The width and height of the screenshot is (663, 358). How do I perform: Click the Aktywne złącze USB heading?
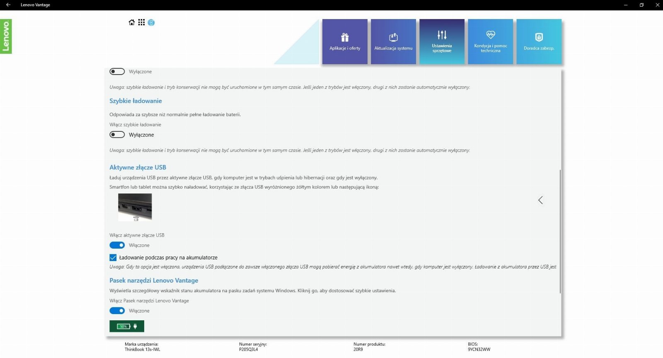coord(138,167)
